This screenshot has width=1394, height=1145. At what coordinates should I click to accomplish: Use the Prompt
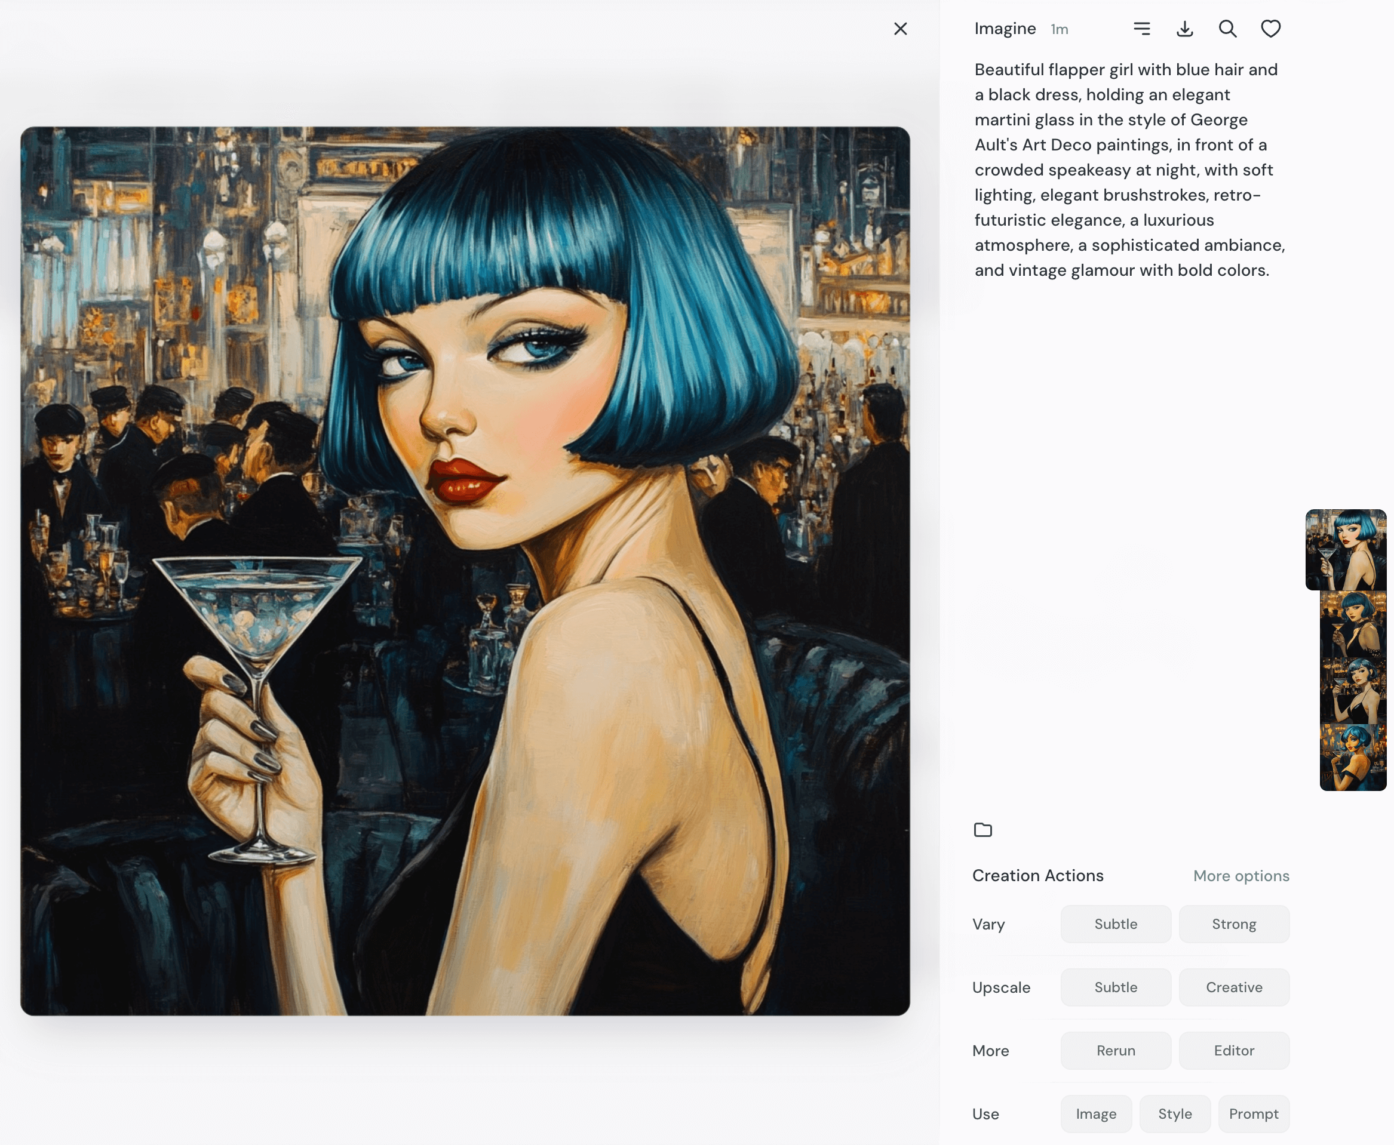1253,1114
